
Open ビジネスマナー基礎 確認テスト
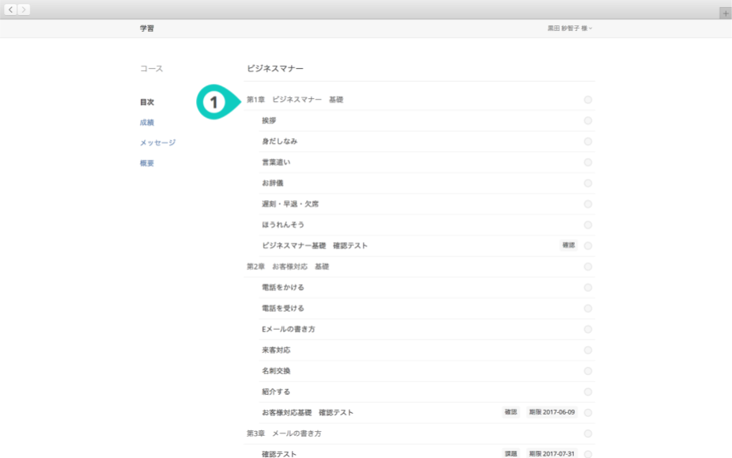315,246
